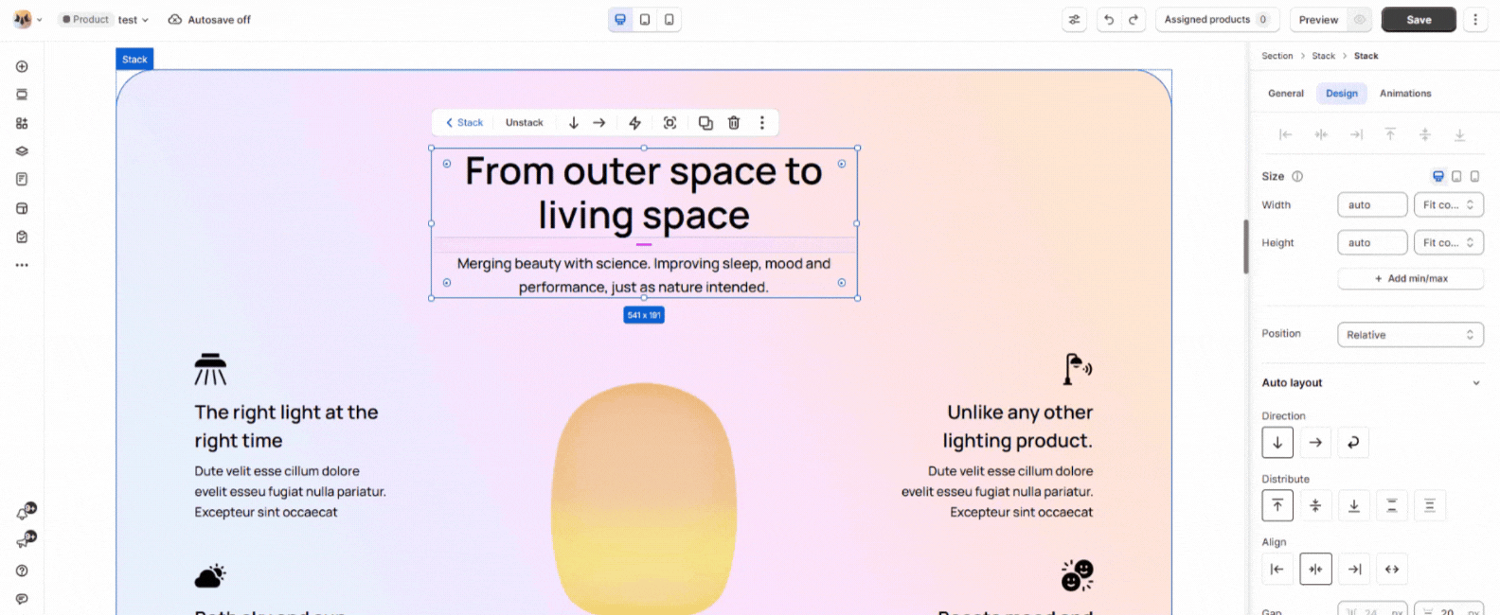Open the add element plus icon in left sidebar
1500x615 pixels.
22,66
